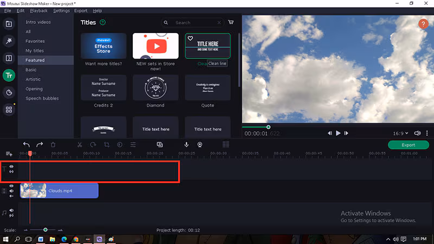
Task: Open the Effects Store cart icon
Action: (231, 22)
